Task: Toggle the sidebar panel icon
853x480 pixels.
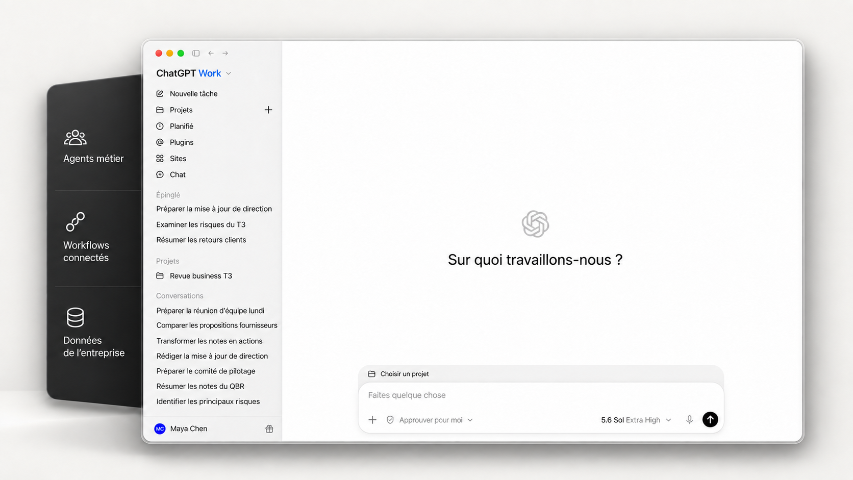Action: click(x=196, y=53)
